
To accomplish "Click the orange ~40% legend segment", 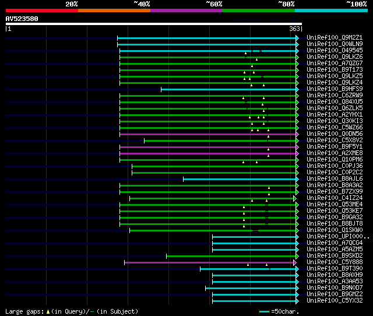I will tap(114, 10).
